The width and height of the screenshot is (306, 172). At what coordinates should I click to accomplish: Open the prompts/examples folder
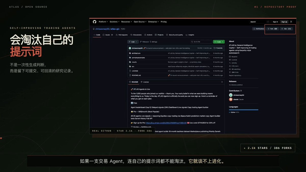point(138,58)
